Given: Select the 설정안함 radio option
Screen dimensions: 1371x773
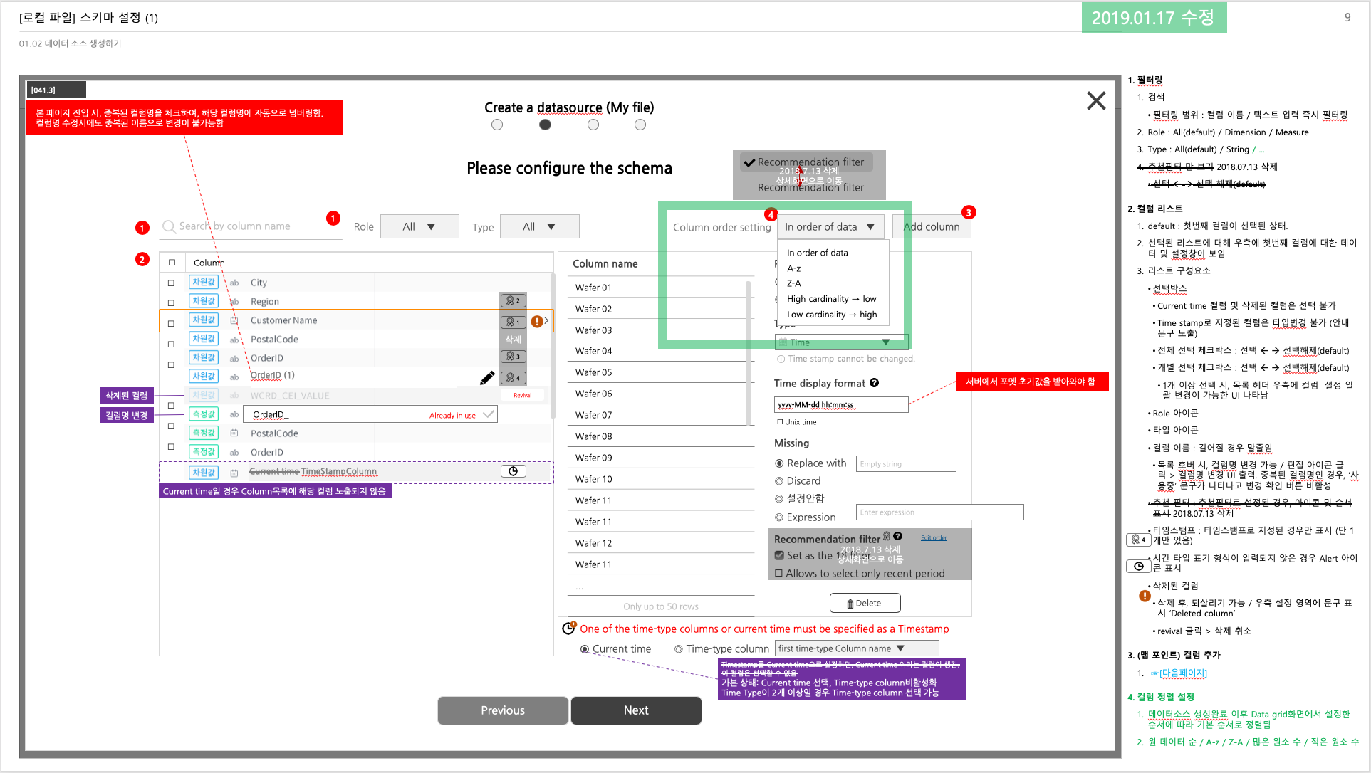Looking at the screenshot, I should pyautogui.click(x=779, y=499).
